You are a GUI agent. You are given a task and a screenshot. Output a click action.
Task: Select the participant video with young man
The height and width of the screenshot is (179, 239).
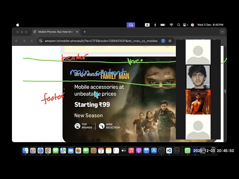pyautogui.click(x=198, y=77)
